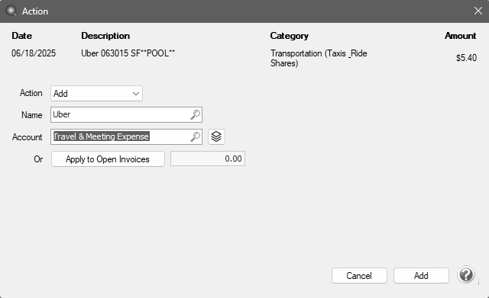
Task: Click the Date column header
Action: click(22, 36)
